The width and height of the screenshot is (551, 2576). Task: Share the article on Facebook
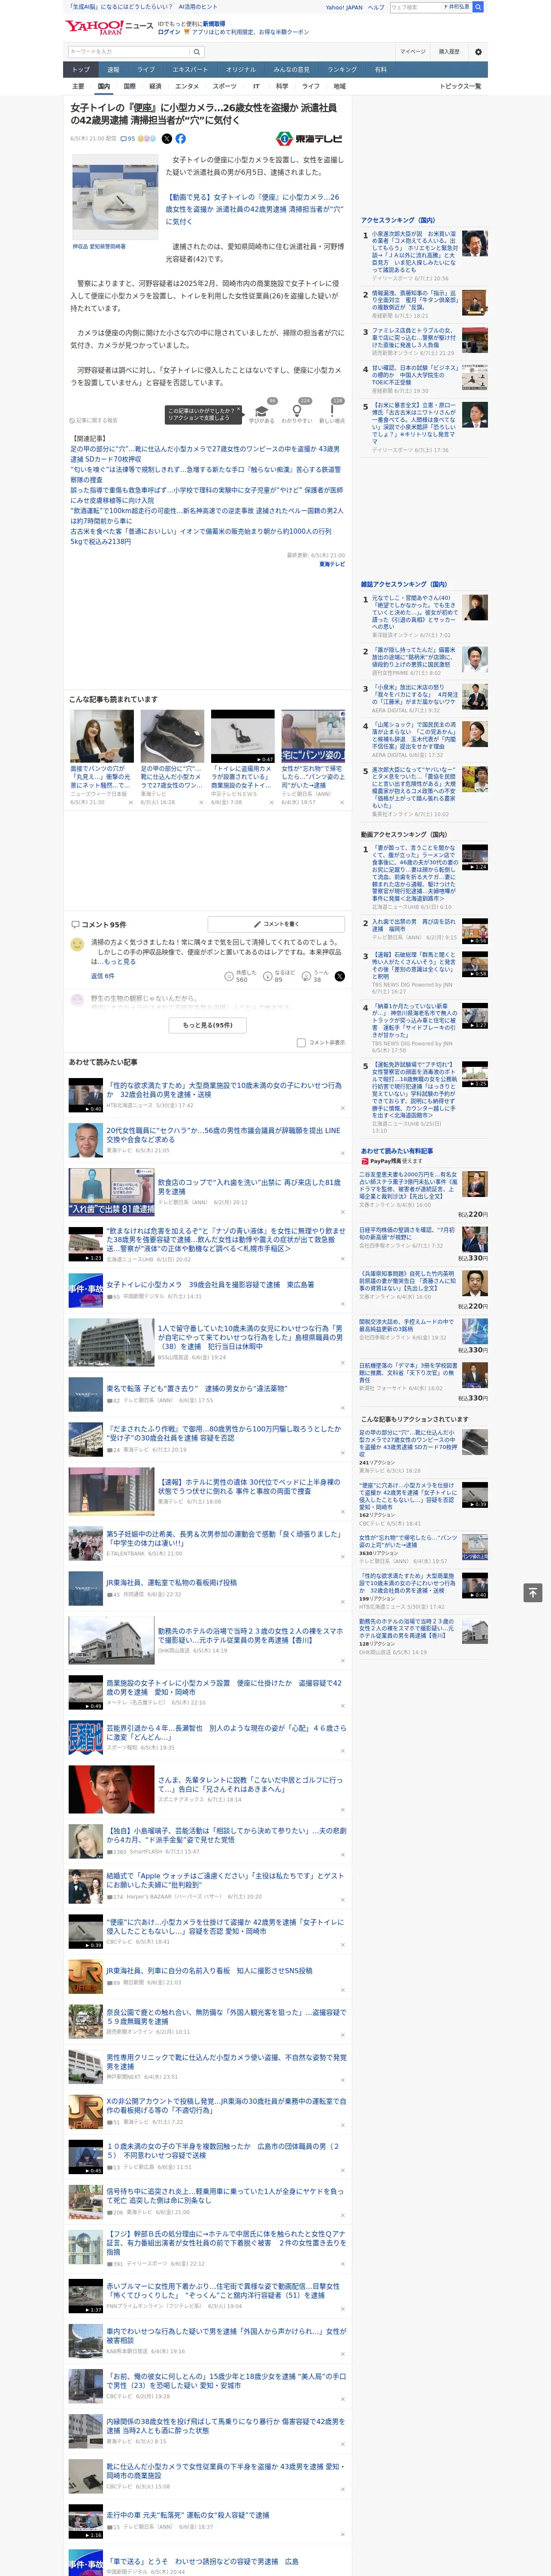(181, 139)
